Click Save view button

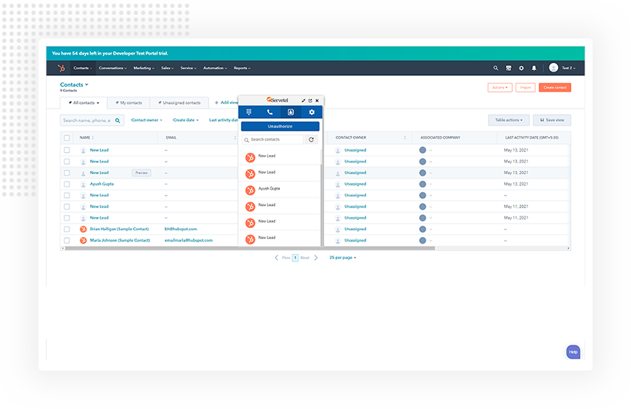[x=552, y=120]
